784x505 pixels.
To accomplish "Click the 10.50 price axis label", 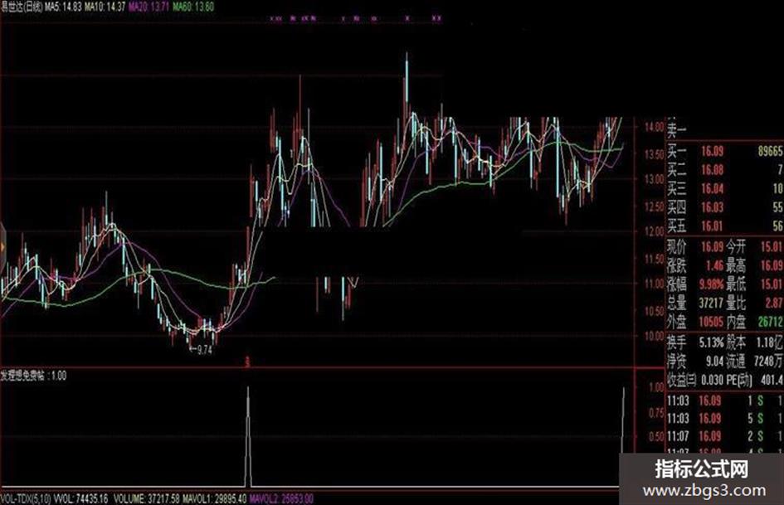I will click(x=654, y=310).
